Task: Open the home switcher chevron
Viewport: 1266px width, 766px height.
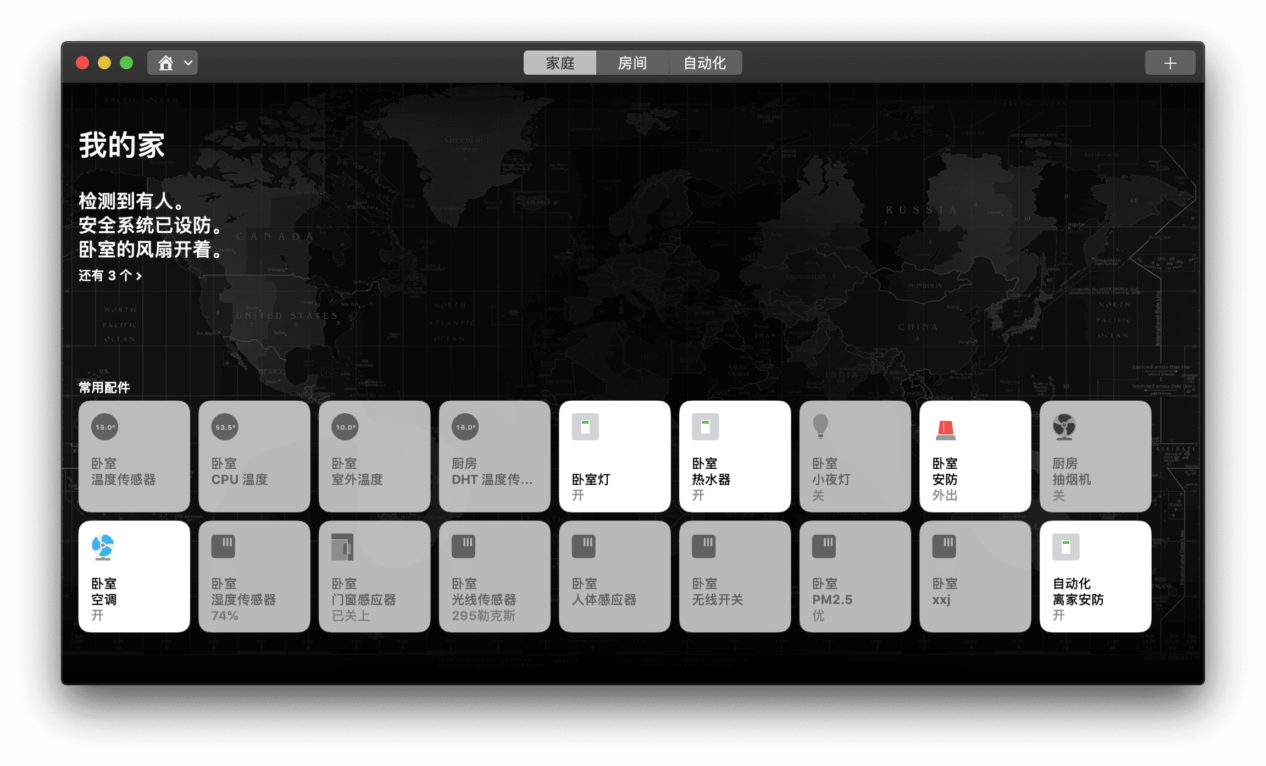Action: pyautogui.click(x=186, y=63)
